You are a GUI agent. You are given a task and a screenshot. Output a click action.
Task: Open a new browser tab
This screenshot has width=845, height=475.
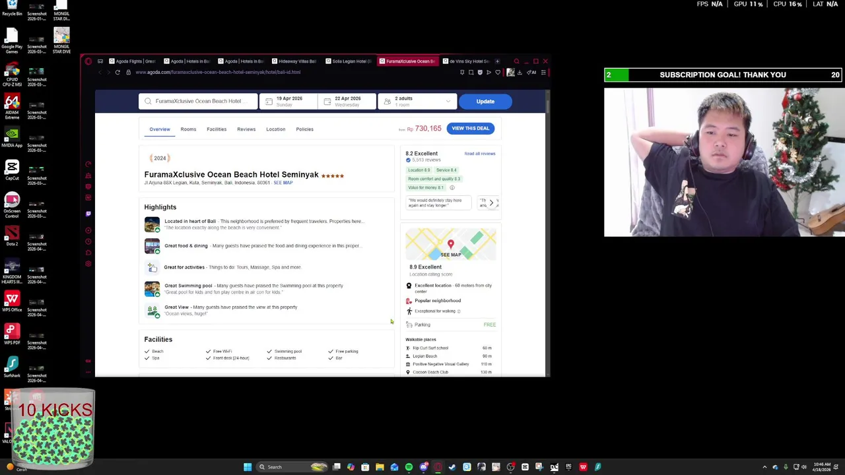(497, 61)
